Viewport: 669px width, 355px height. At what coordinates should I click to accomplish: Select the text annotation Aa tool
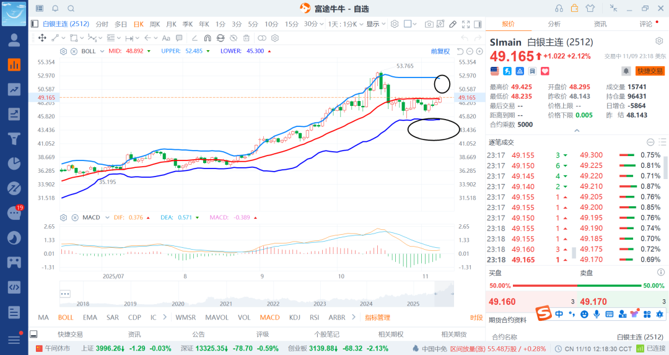click(x=166, y=38)
